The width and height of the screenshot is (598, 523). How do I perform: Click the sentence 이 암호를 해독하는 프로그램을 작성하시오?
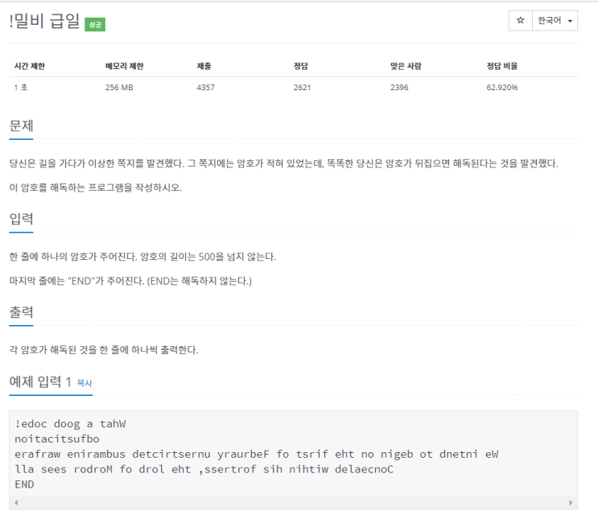point(95,187)
